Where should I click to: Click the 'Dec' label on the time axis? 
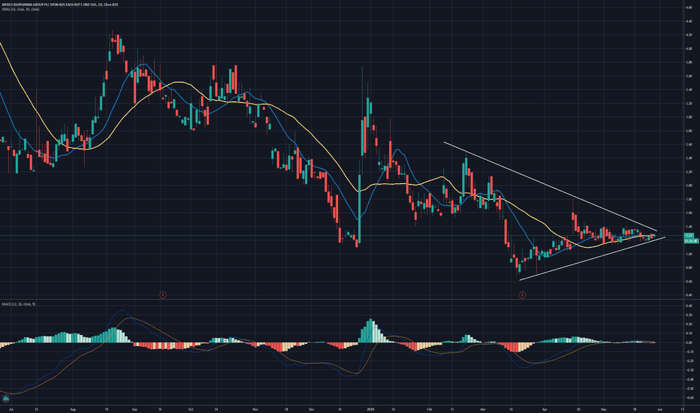tap(312, 409)
